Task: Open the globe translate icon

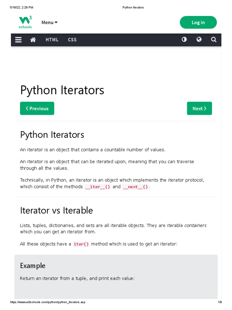Action: click(x=199, y=40)
